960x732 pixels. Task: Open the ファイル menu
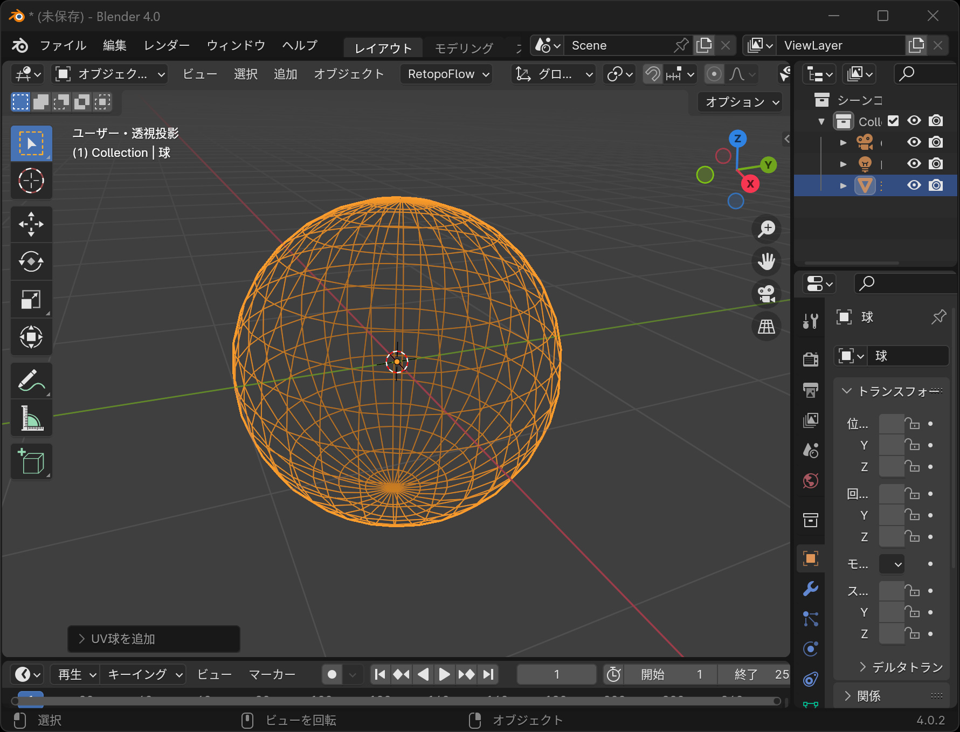coord(63,45)
